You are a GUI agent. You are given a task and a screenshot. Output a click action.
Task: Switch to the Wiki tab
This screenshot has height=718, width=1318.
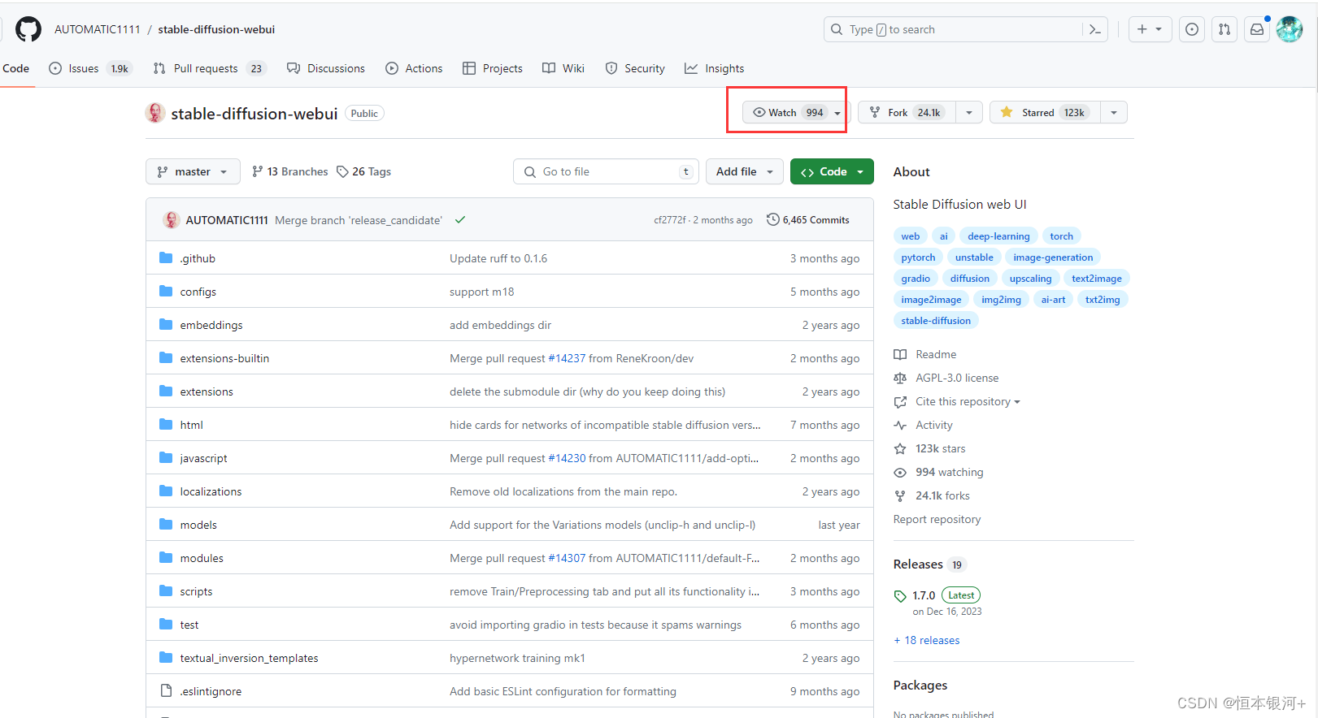tap(563, 68)
